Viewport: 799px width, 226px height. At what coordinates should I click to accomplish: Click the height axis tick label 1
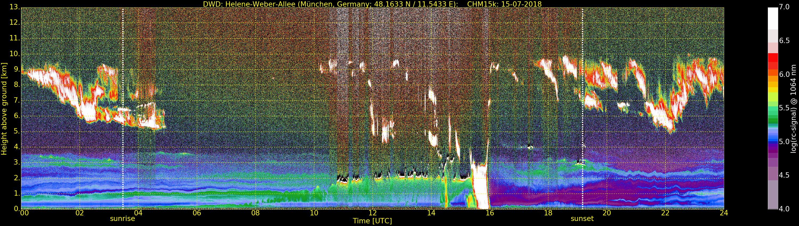[x=17, y=193]
